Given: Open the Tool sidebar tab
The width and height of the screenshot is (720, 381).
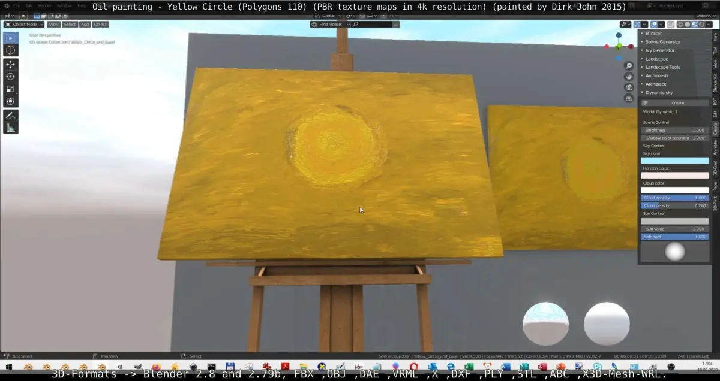Looking at the screenshot, I should [x=715, y=50].
